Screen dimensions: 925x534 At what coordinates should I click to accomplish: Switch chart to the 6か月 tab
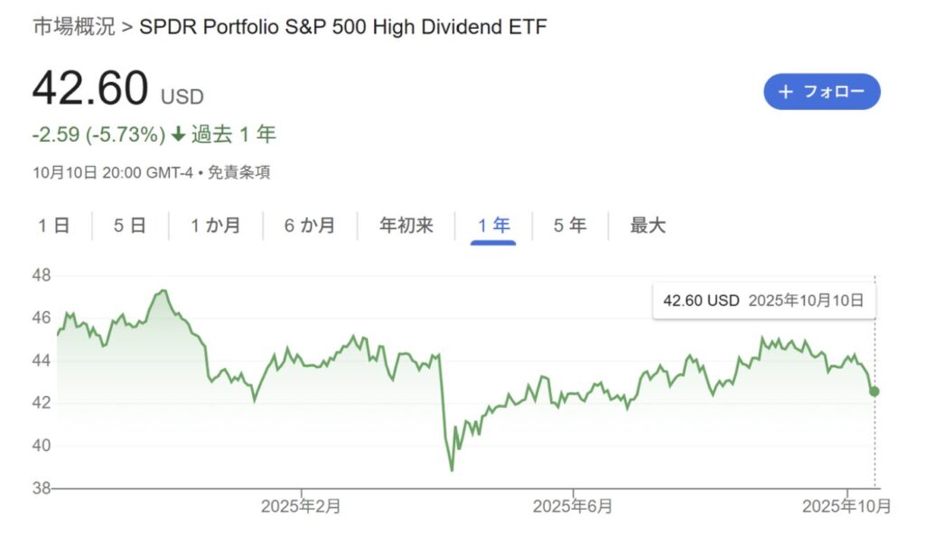click(x=309, y=226)
